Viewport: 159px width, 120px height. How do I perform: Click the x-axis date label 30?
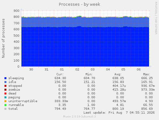coord(31,70)
